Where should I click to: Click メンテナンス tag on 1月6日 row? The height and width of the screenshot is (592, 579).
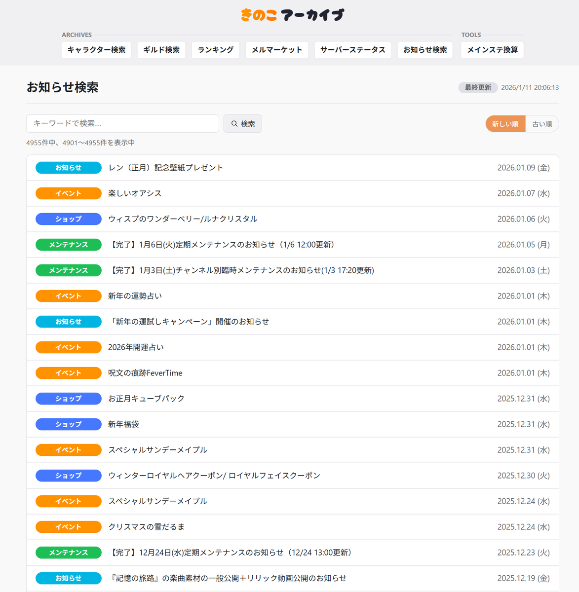point(69,245)
